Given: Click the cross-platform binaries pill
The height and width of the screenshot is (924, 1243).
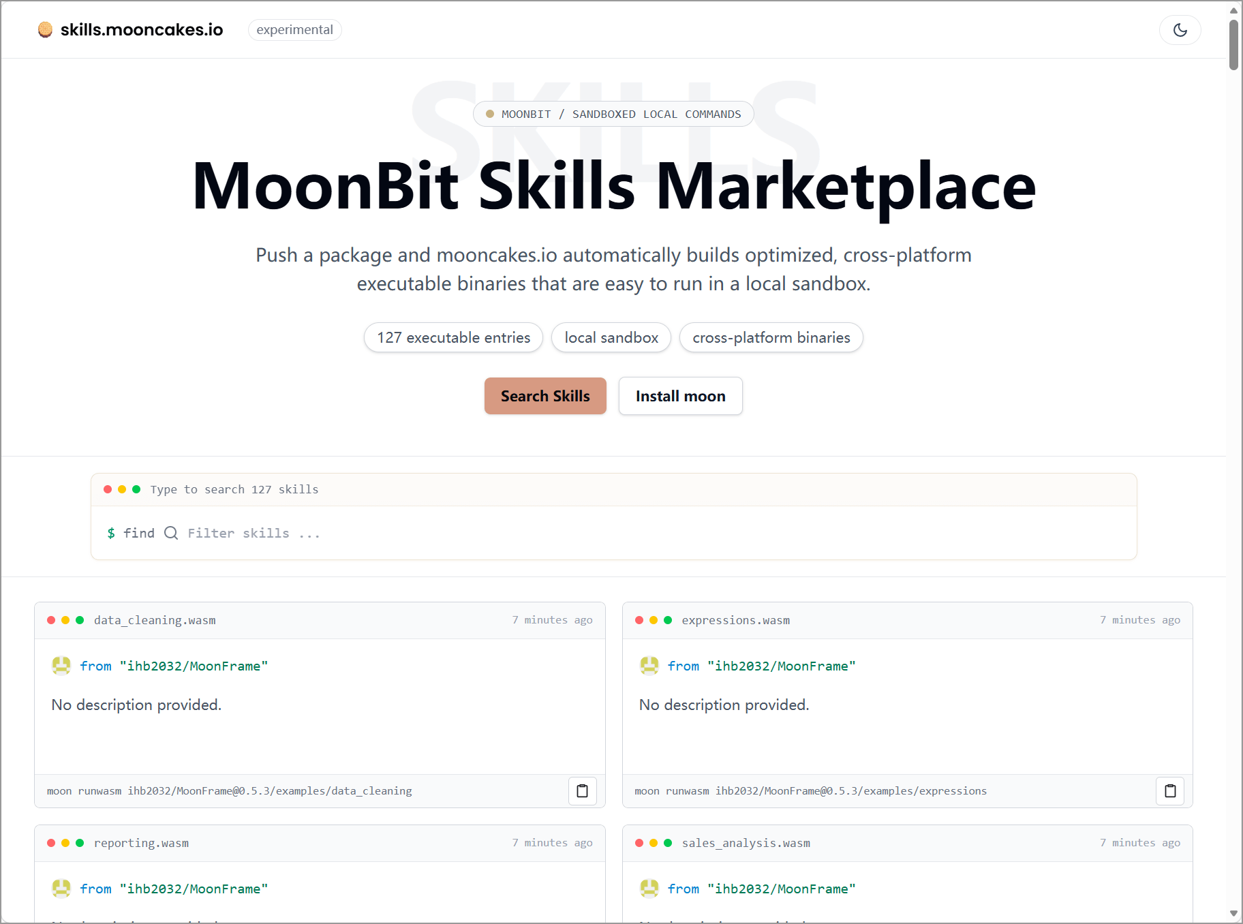Looking at the screenshot, I should click(x=771, y=337).
